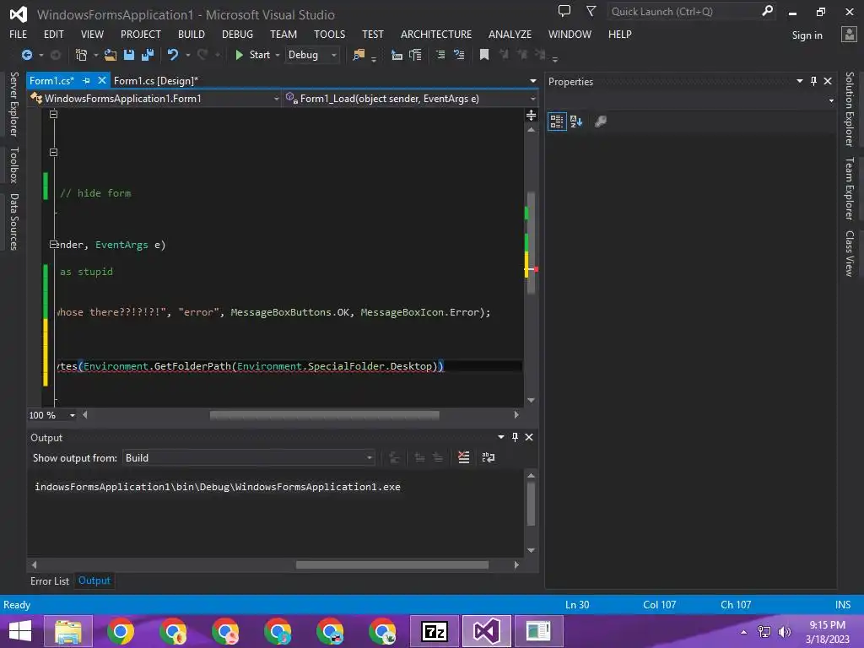Click the editor split window handle

532,115
